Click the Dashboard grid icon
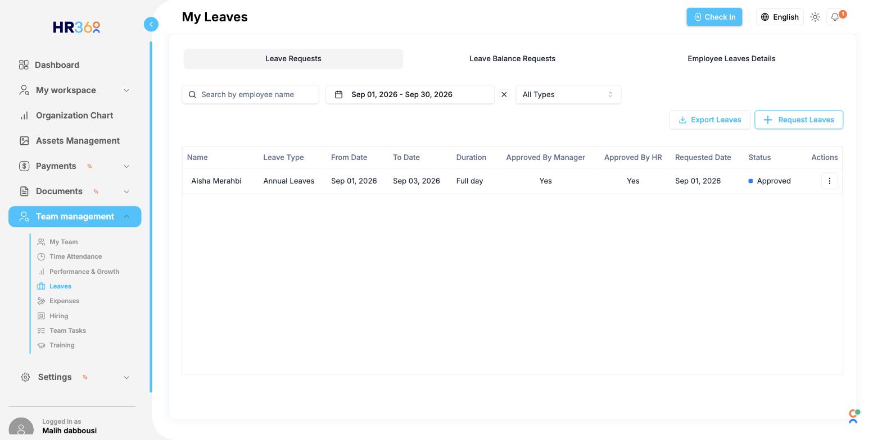 [24, 65]
